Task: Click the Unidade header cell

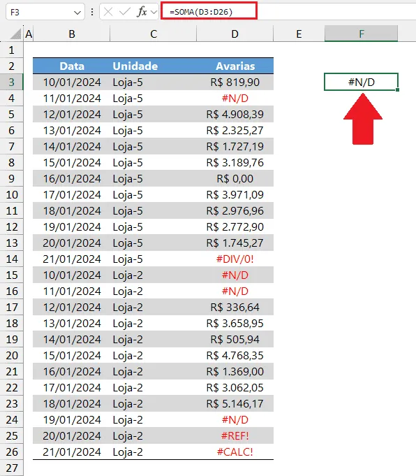Action: click(x=154, y=66)
